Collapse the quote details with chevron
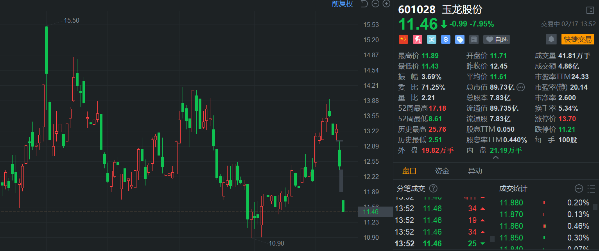The height and width of the screenshot is (251, 599). coord(495,157)
